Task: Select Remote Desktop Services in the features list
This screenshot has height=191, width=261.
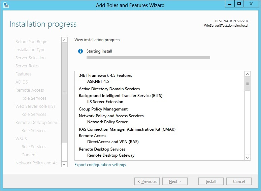Action: tap(102, 149)
